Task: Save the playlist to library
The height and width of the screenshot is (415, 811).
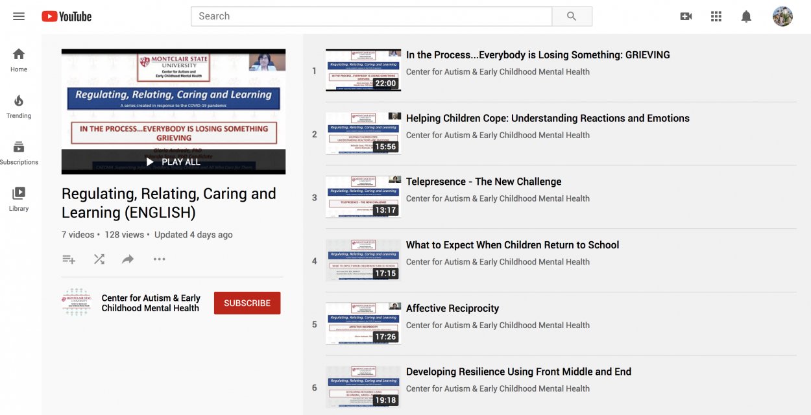Action: 69,259
